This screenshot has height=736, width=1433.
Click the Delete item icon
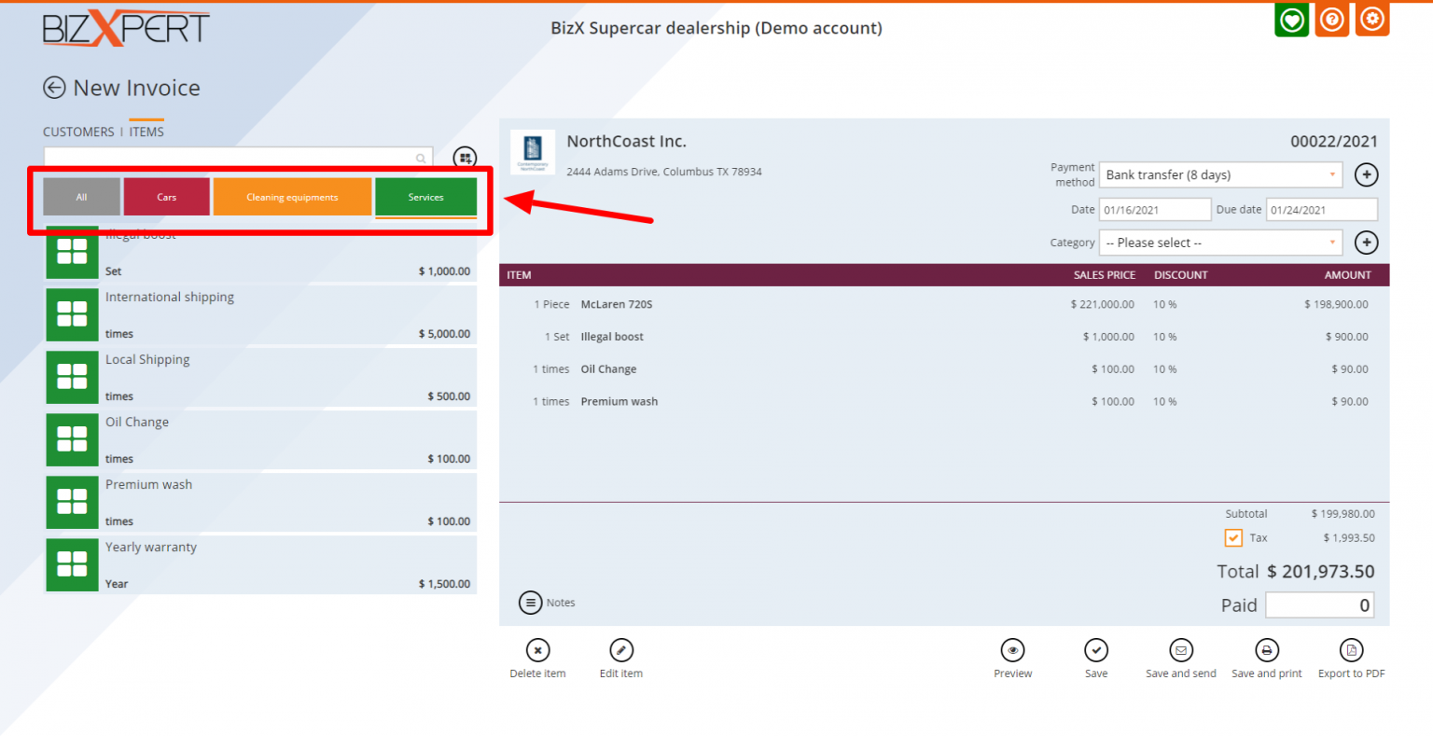click(537, 650)
